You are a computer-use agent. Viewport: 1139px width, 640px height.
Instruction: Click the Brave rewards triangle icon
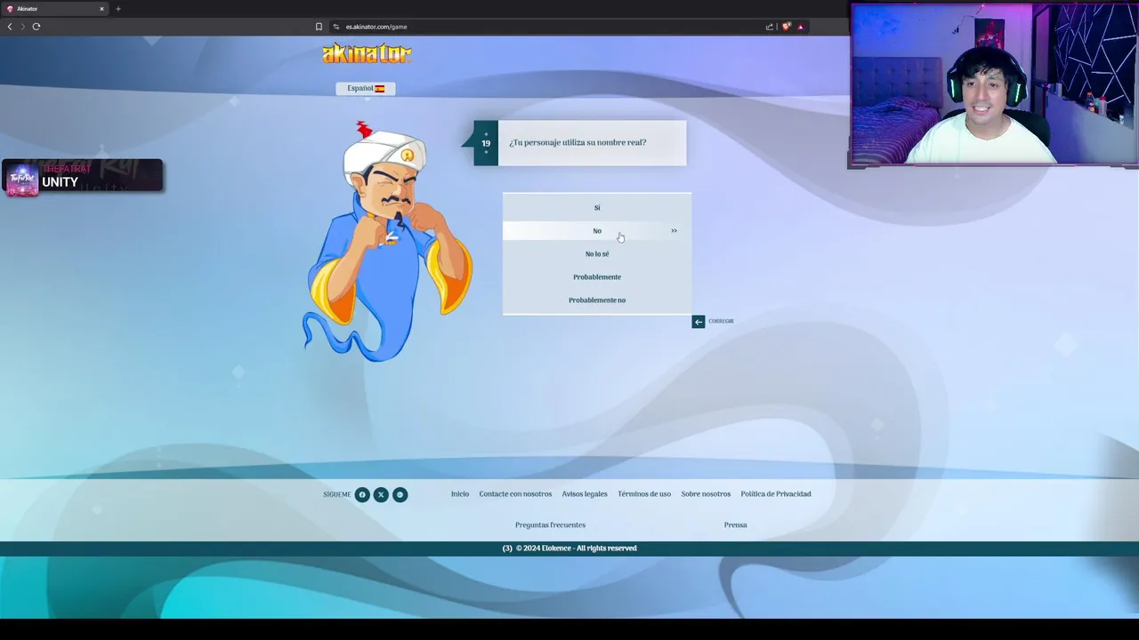click(801, 27)
